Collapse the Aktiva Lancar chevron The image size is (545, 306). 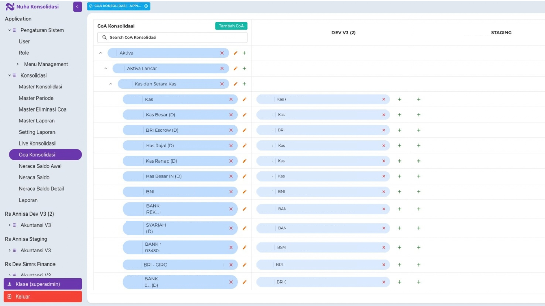point(106,68)
